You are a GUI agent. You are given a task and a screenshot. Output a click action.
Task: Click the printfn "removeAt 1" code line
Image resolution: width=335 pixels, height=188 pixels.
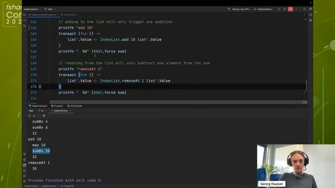pos(80,69)
